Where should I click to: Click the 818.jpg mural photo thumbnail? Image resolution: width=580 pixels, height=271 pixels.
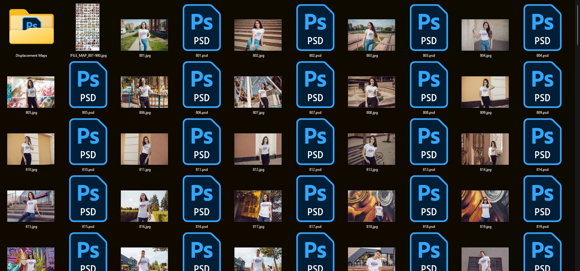[x=372, y=206]
